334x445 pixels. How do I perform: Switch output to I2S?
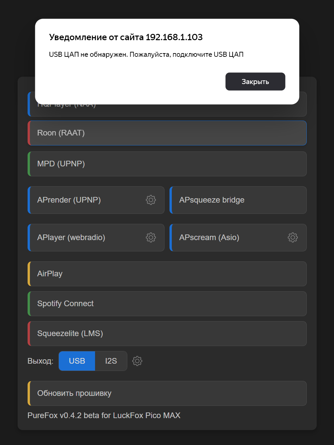click(111, 361)
